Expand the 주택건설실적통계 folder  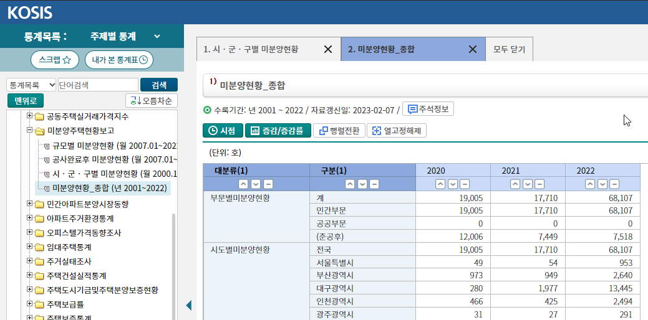[x=29, y=275]
